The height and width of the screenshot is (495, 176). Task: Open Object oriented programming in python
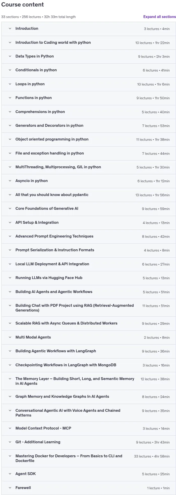(x=89, y=139)
